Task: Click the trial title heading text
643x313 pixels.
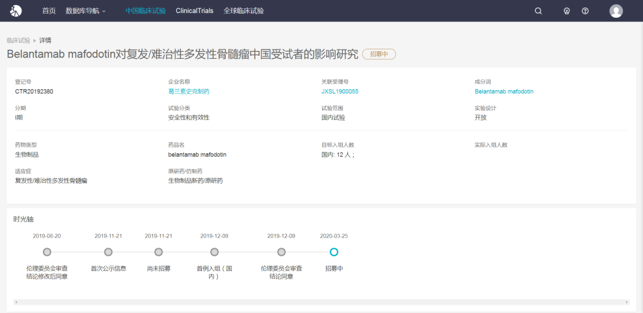Action: click(183, 55)
